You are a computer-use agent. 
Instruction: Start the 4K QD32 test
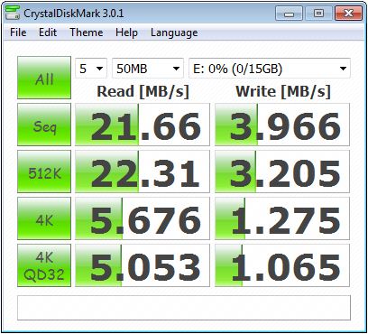44,265
